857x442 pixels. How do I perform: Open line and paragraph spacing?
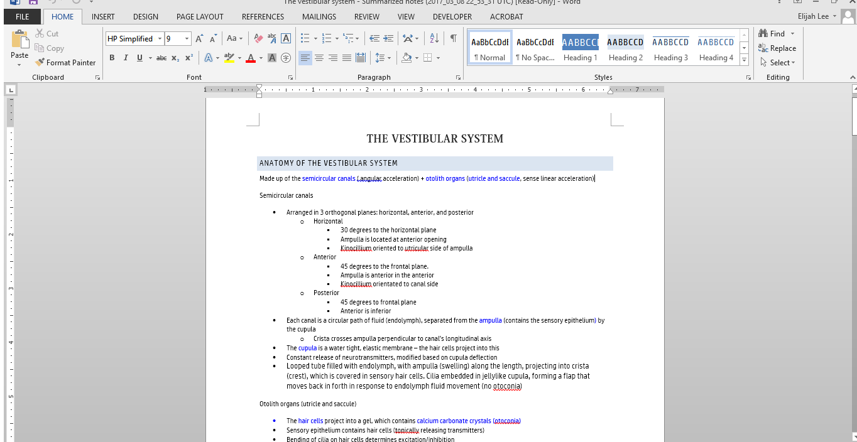379,58
